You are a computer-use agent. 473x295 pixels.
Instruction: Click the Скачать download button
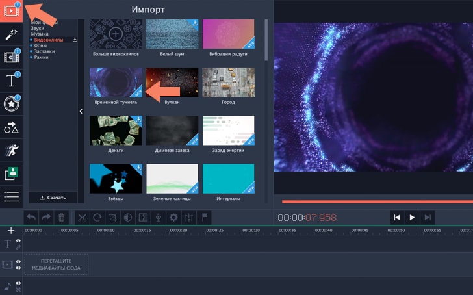click(x=53, y=197)
